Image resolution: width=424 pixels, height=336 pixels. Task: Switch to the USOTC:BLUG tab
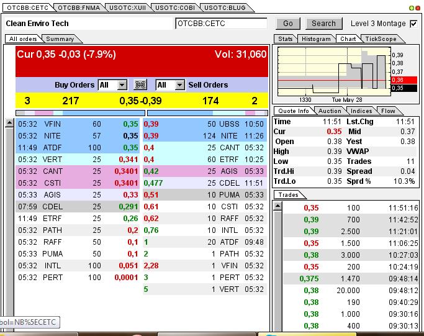pyautogui.click(x=225, y=7)
